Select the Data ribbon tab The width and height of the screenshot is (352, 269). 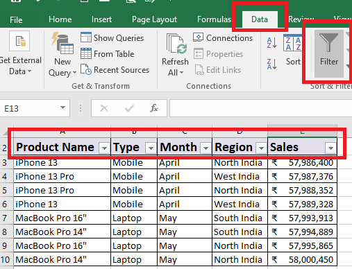260,19
